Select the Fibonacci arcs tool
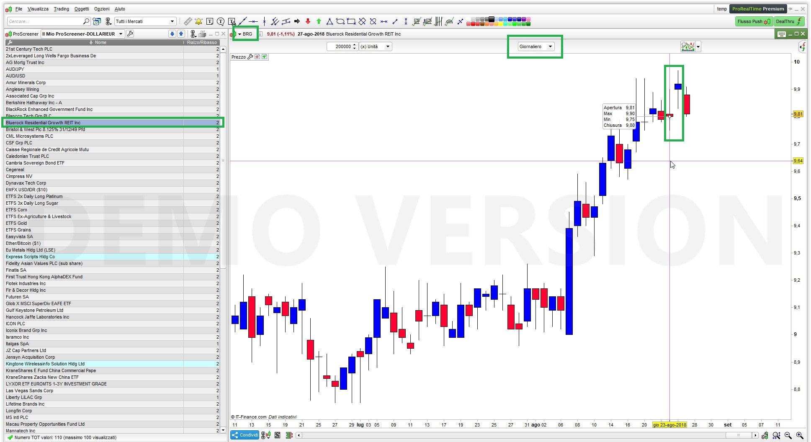 [449, 21]
